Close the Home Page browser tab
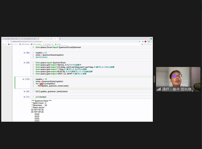Screen dimensions: 202x149 [x=20, y=39]
